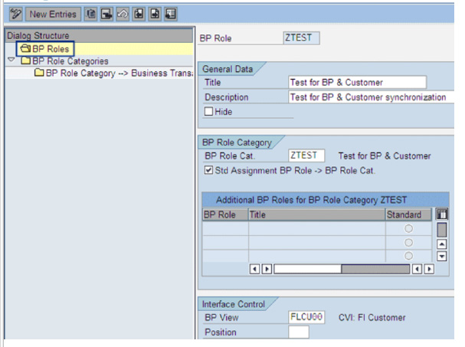Viewport: 465px width, 347px height.
Task: Open table column configuration icon
Action: 441,214
